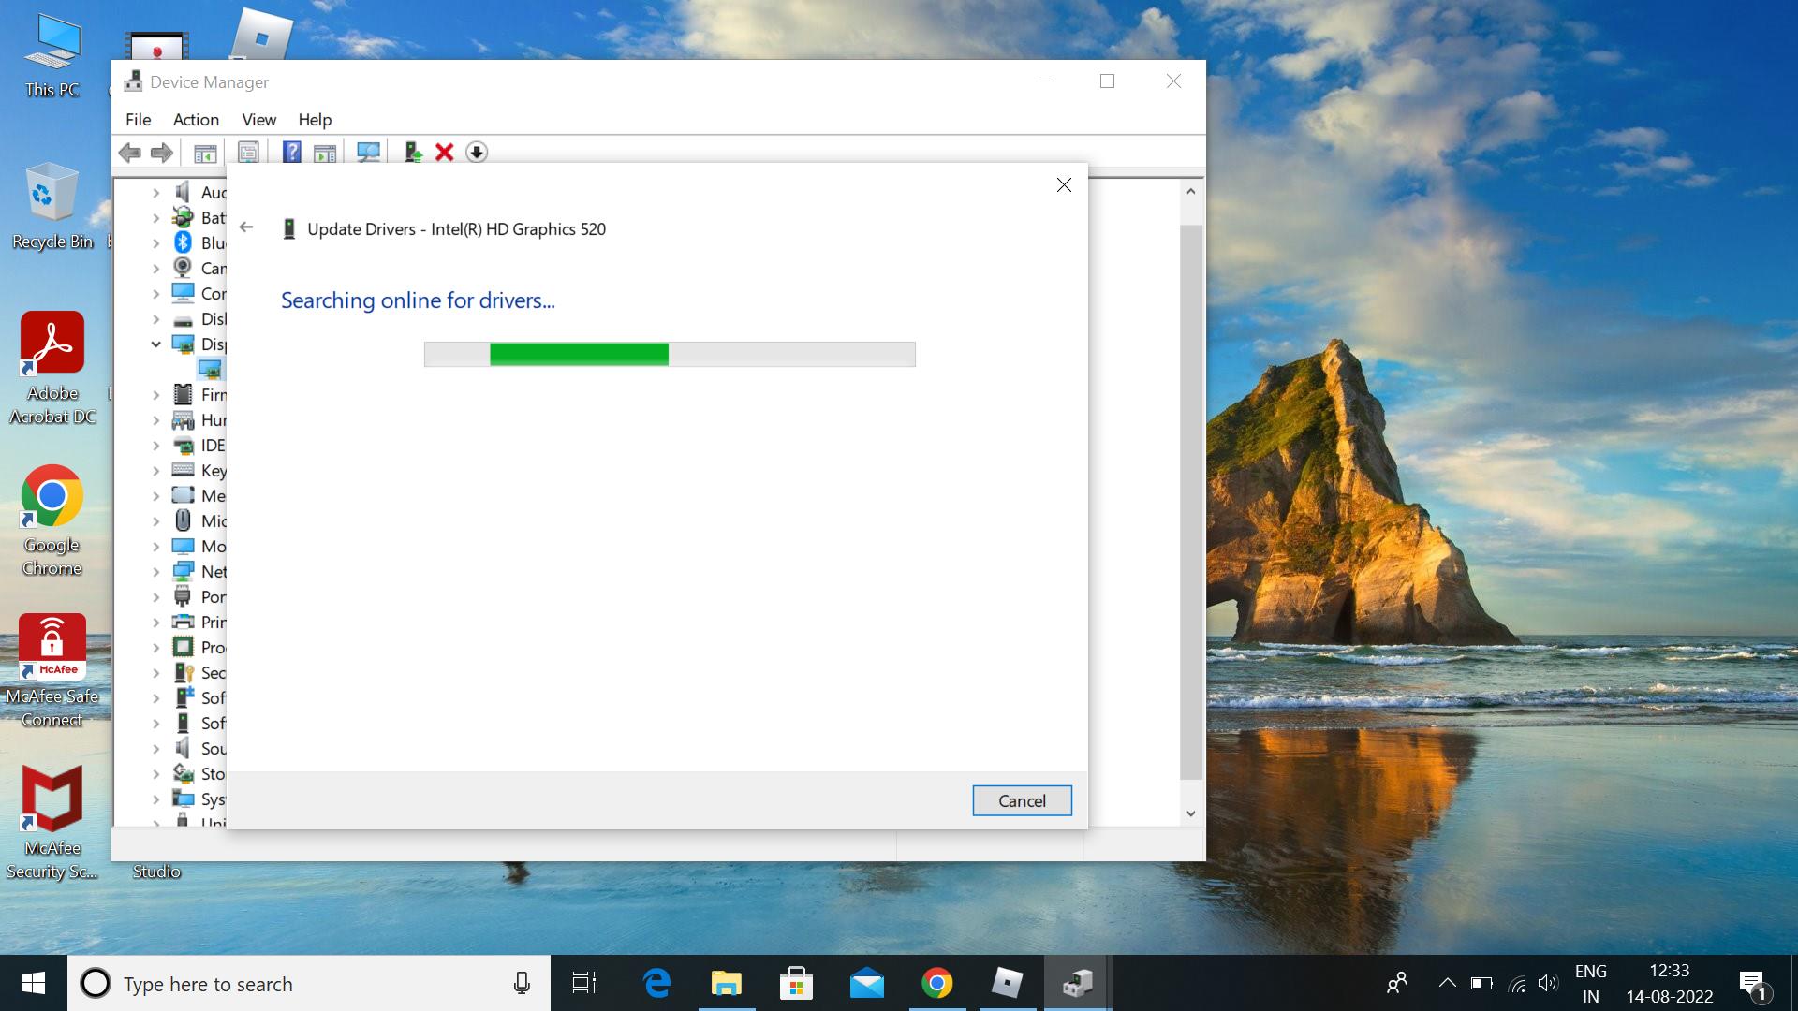Click the Disable device down-arrow icon
Screen dimensions: 1798x1011
pos(477,153)
